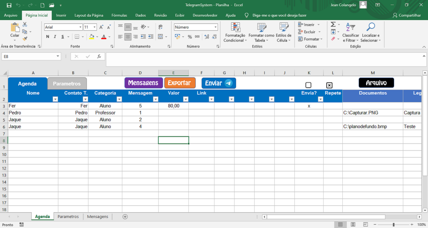Toggle the crossed checkbox above Repete column
The height and width of the screenshot is (228, 428).
click(x=329, y=85)
